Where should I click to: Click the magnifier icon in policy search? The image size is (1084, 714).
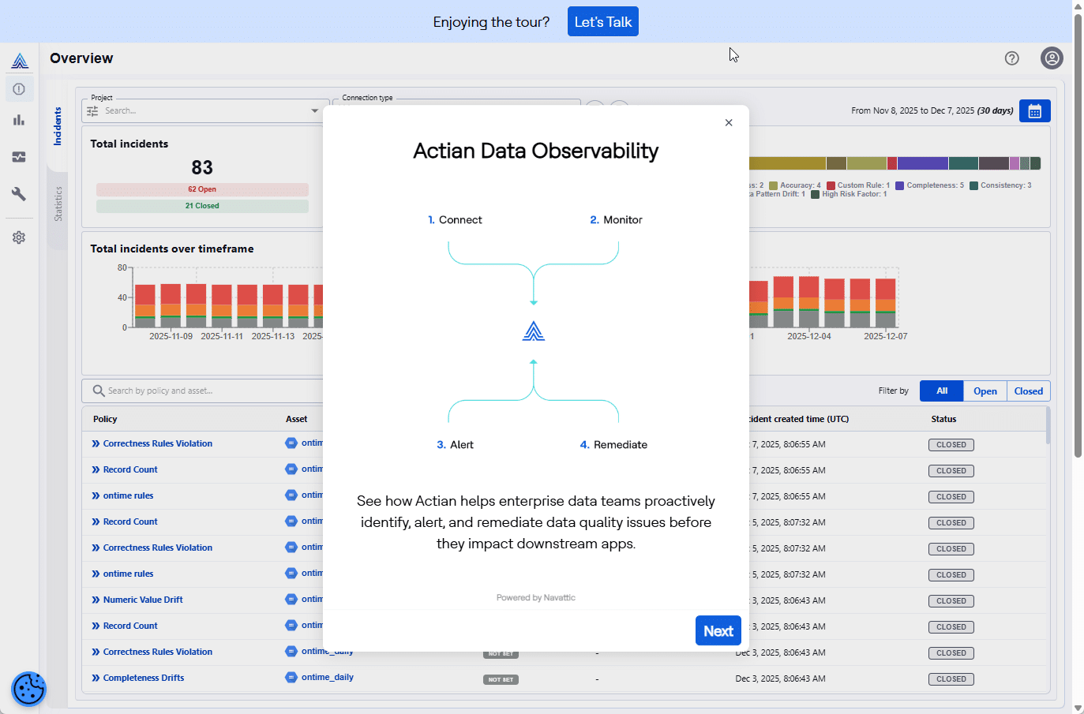click(x=99, y=391)
